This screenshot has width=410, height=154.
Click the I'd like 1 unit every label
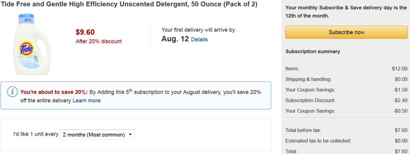(36, 134)
